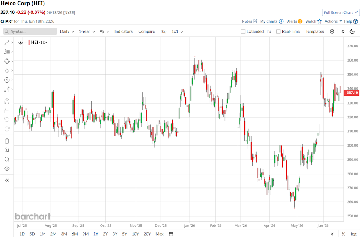Image resolution: width=360 pixels, height=237 pixels.
Task: Open the custom date range calendar
Action: click(171, 234)
